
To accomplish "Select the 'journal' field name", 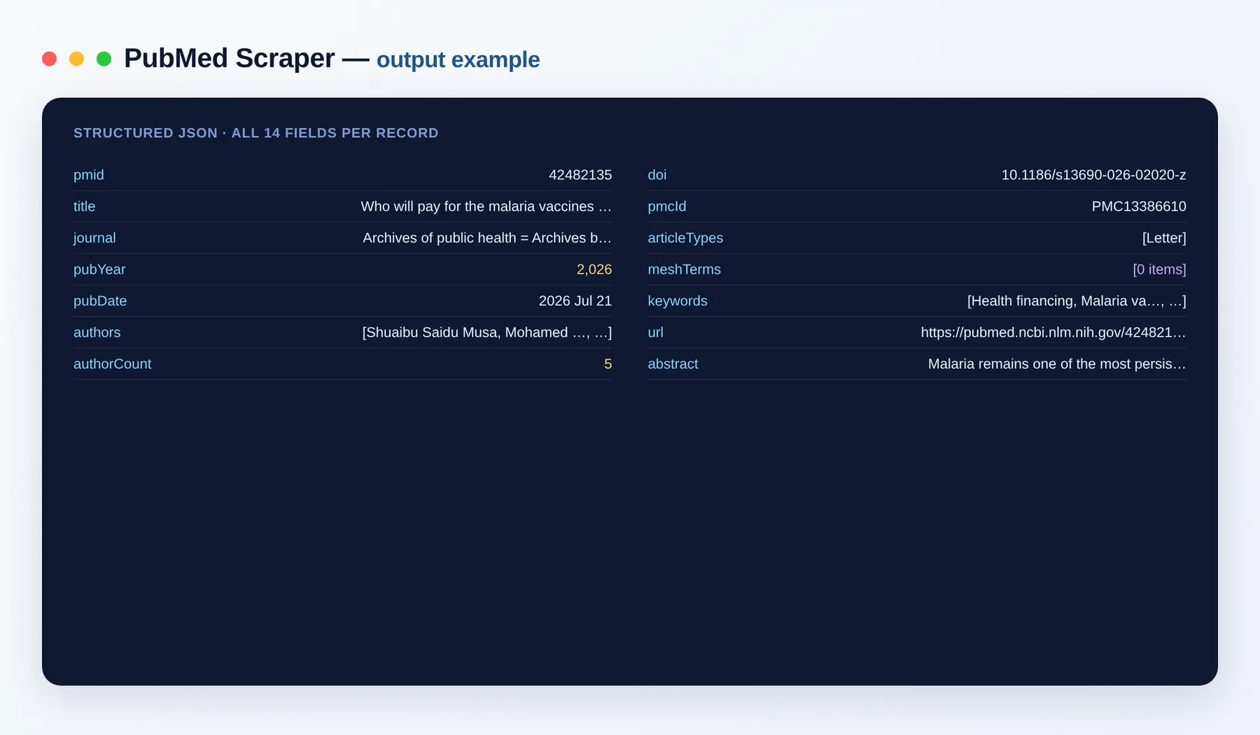I will [94, 238].
